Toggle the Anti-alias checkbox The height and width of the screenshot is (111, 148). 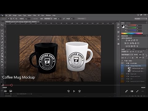[32, 18]
